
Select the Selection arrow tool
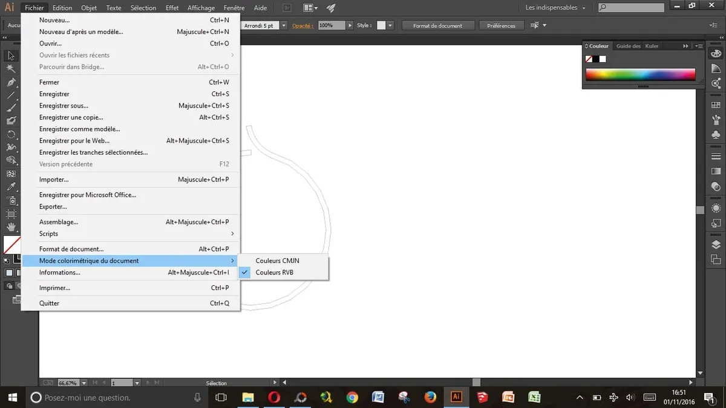pyautogui.click(x=11, y=56)
